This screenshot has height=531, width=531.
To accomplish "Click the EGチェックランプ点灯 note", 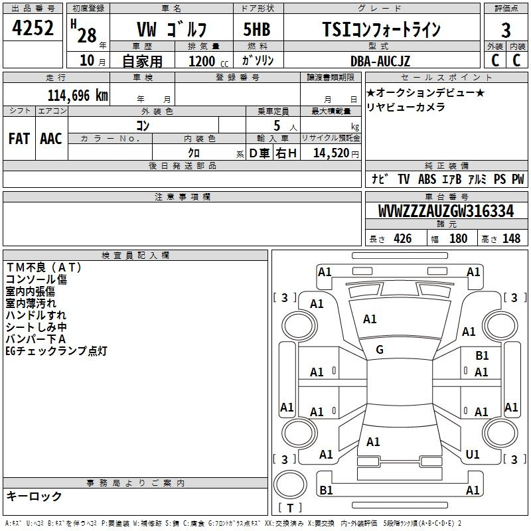I will click(56, 351).
